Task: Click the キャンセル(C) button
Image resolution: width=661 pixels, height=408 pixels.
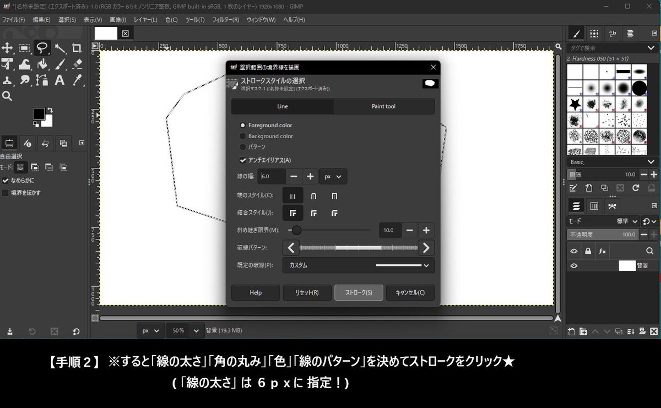Action: (410, 292)
